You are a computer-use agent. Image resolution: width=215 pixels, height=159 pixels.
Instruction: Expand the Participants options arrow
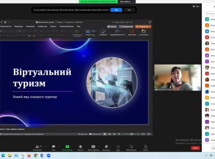(45, 147)
